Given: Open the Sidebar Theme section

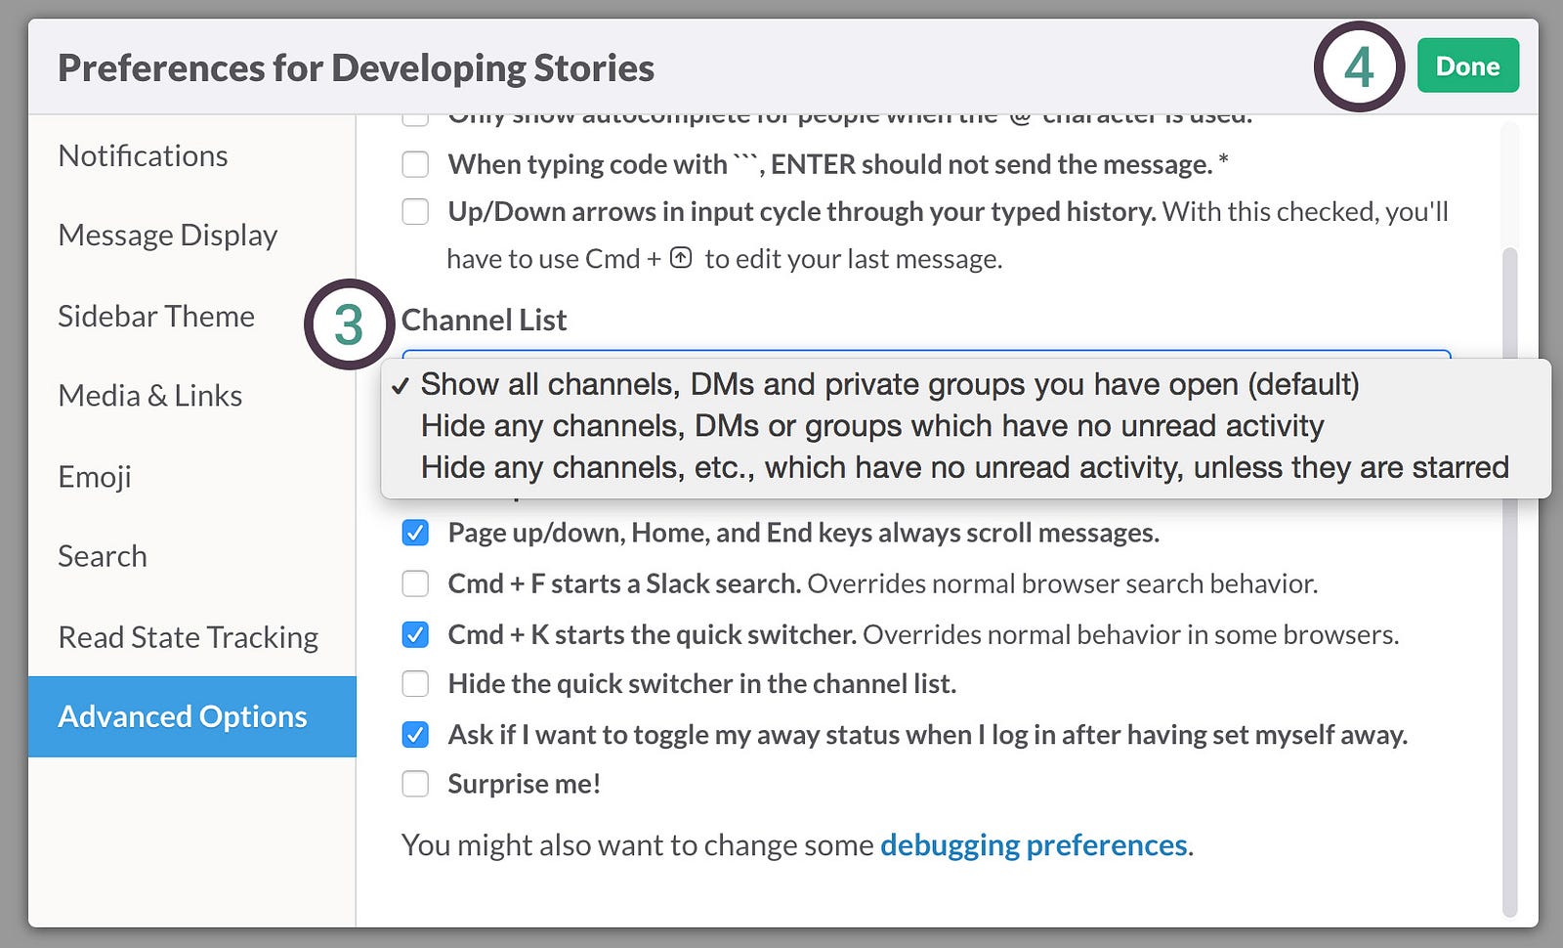Looking at the screenshot, I should tap(156, 317).
